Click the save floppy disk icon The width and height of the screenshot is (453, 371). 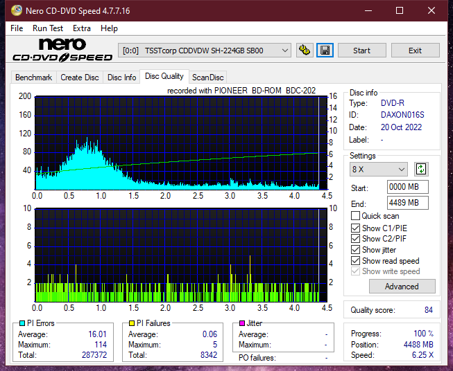click(x=325, y=51)
